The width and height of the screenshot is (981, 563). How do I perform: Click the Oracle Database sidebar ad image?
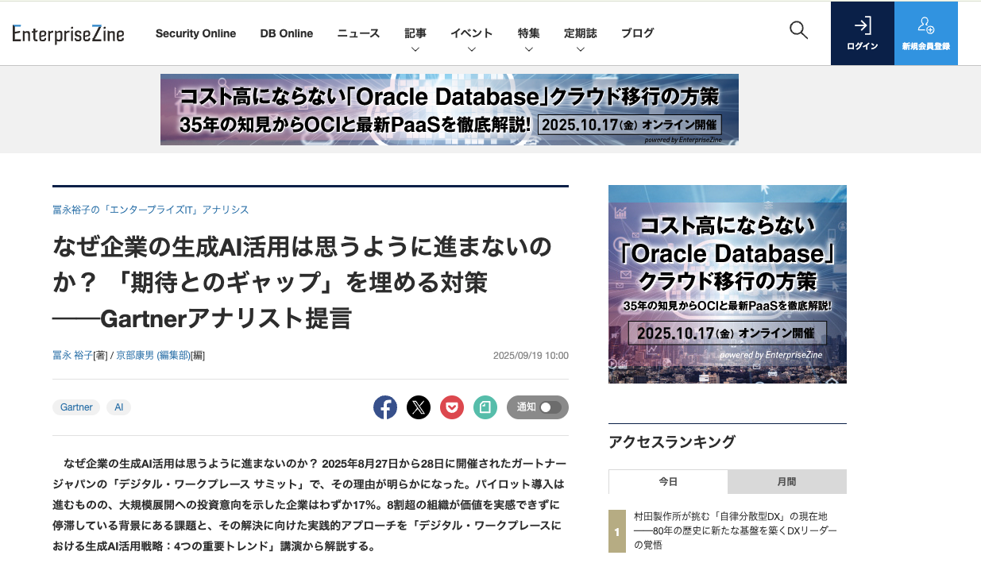point(727,284)
